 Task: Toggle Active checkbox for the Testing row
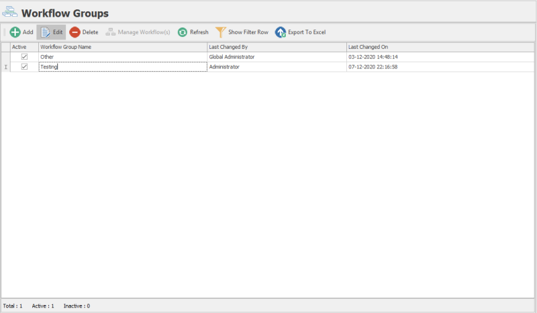(x=24, y=67)
